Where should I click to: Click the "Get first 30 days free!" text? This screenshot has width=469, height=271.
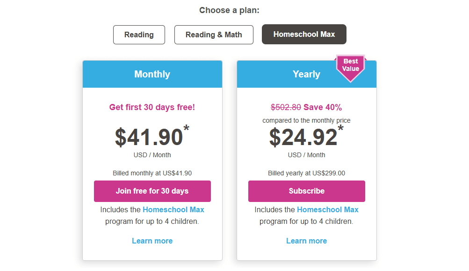tap(152, 107)
